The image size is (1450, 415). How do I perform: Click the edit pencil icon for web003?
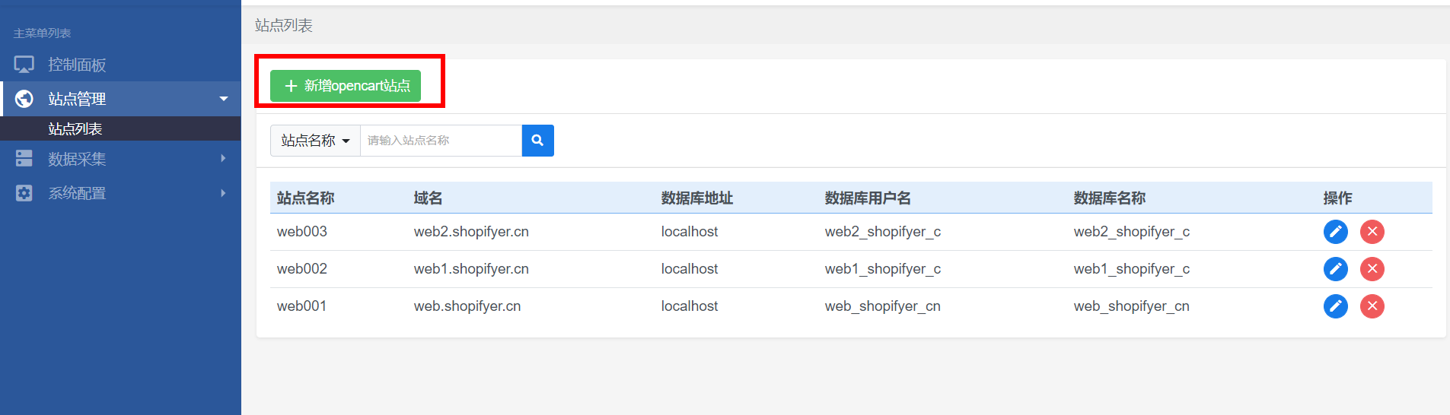pos(1335,232)
